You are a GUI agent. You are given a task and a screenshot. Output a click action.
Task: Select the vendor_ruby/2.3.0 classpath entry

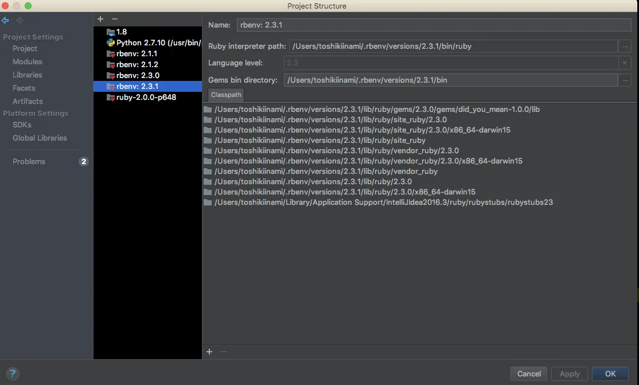point(337,150)
